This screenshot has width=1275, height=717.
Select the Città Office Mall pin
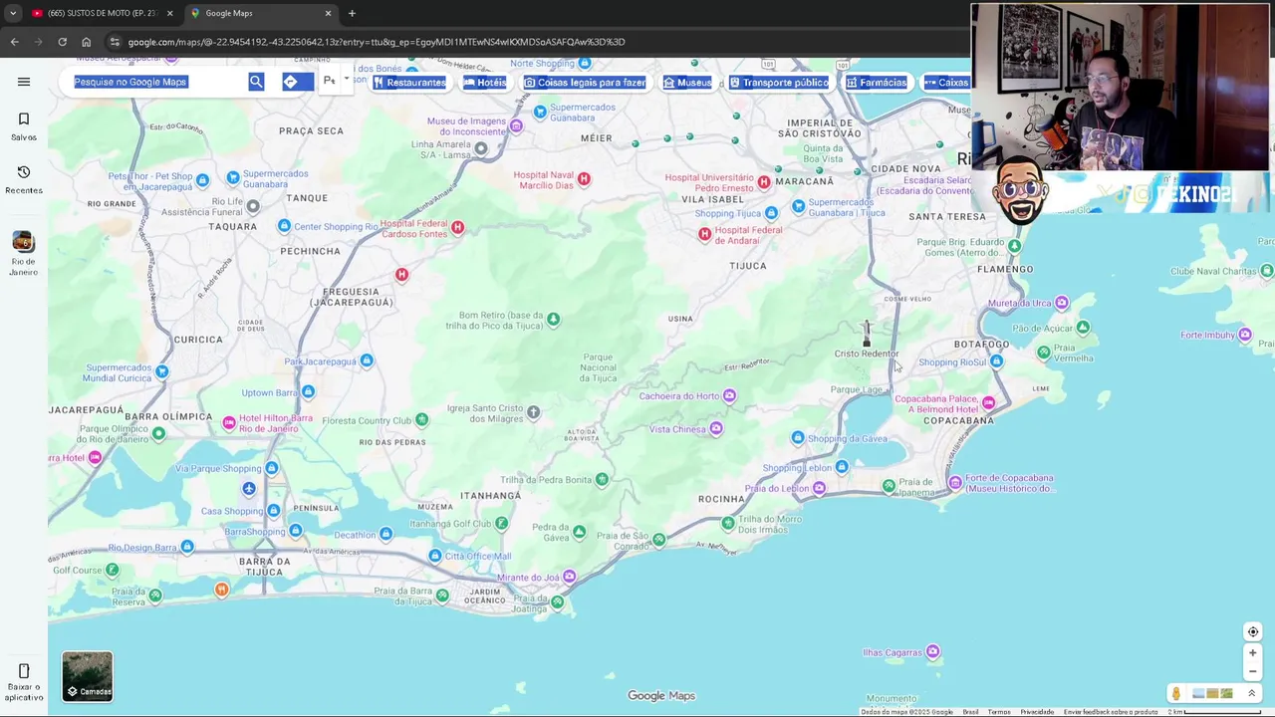tap(434, 556)
